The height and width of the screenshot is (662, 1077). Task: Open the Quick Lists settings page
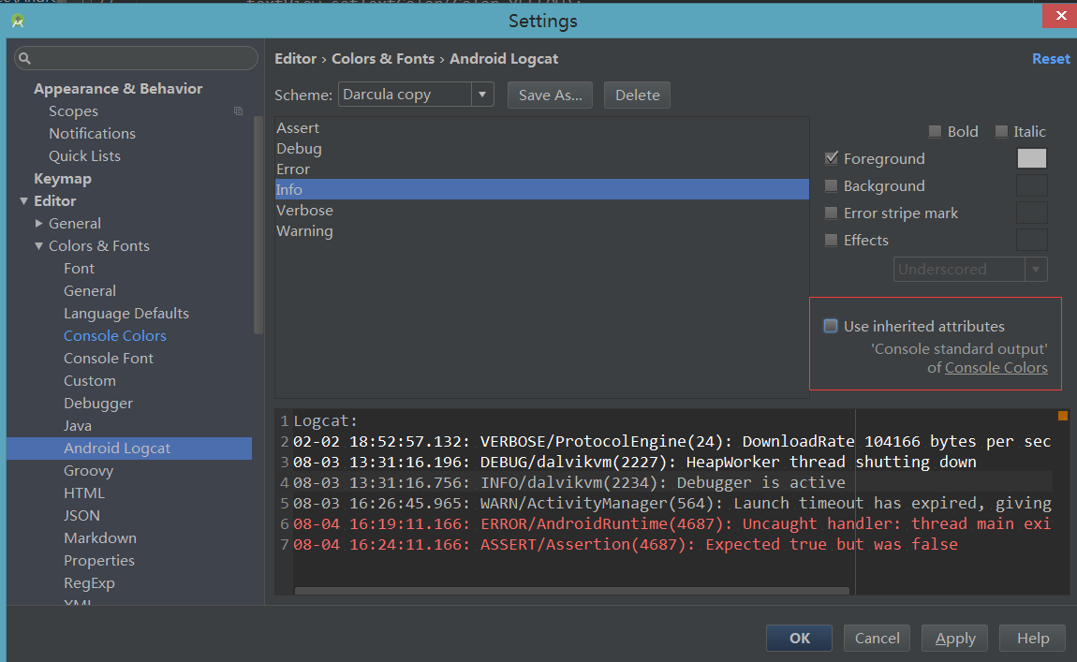click(84, 155)
